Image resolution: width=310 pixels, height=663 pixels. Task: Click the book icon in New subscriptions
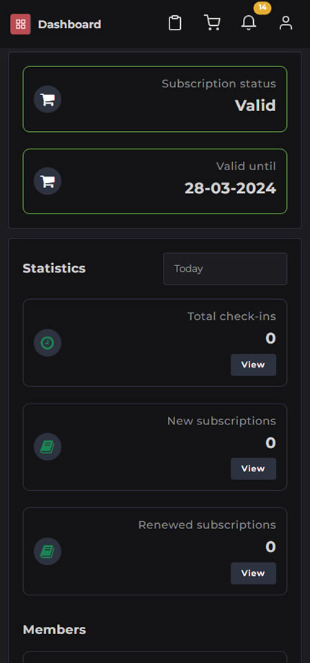click(x=48, y=447)
